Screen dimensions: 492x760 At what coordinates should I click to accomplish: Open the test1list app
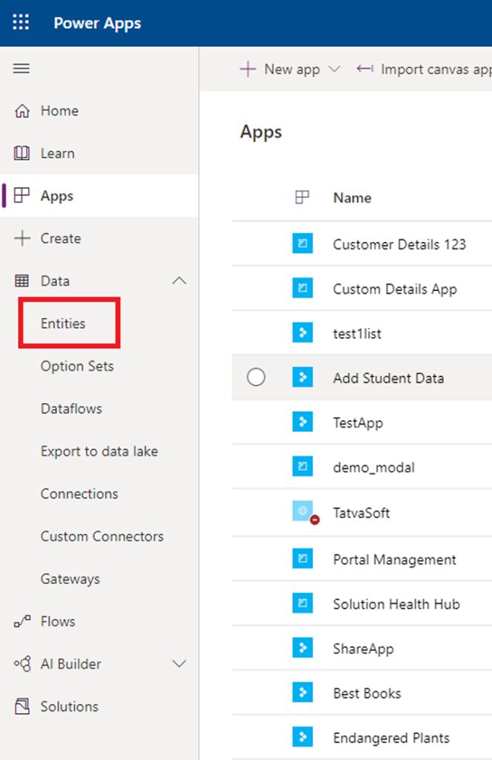coord(357,333)
